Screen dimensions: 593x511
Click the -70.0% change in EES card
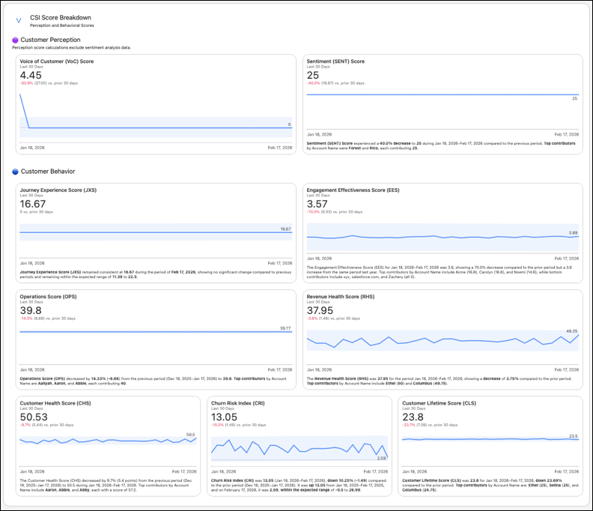click(x=313, y=212)
